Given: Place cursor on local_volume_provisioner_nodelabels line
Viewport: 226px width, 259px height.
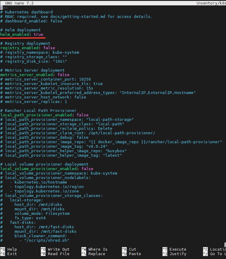Looking at the screenshot, I should click(x=45, y=178).
